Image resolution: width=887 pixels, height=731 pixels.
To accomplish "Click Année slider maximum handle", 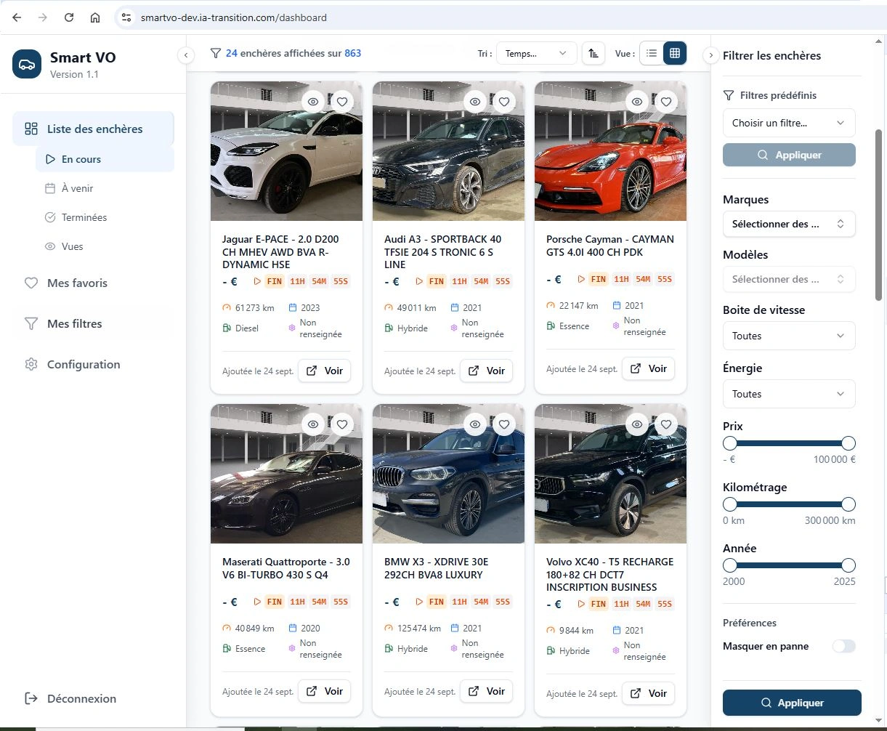I will [848, 565].
